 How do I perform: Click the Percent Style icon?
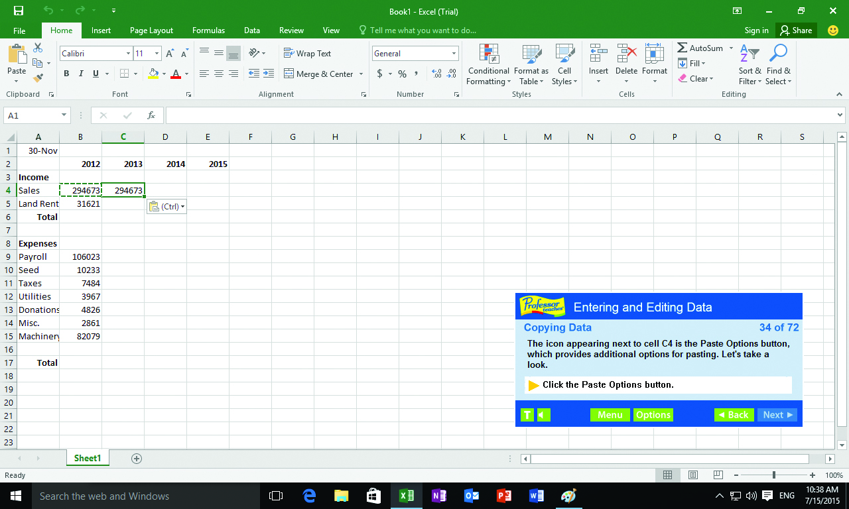tap(402, 74)
